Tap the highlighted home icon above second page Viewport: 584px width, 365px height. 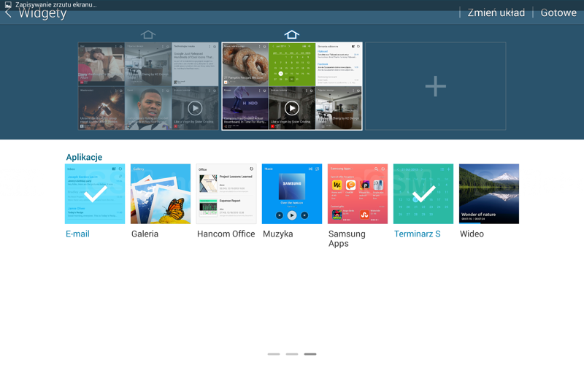291,34
